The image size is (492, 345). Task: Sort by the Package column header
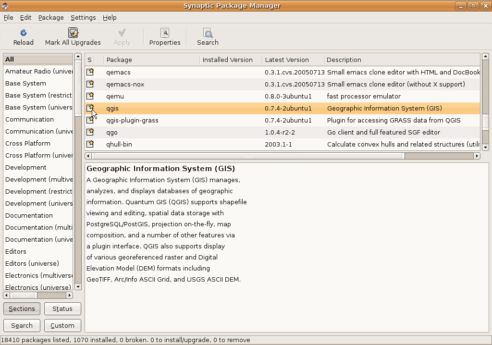click(151, 60)
